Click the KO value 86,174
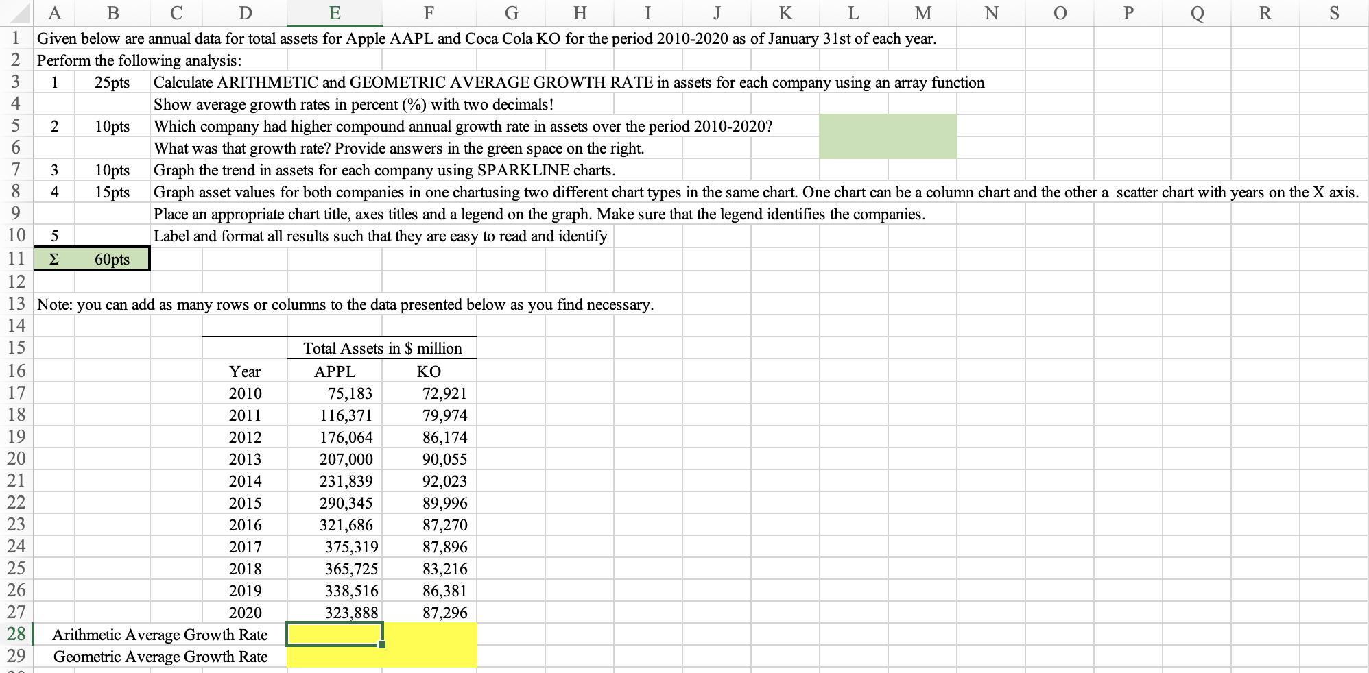Screen dimensions: 1369x673 click(x=429, y=437)
